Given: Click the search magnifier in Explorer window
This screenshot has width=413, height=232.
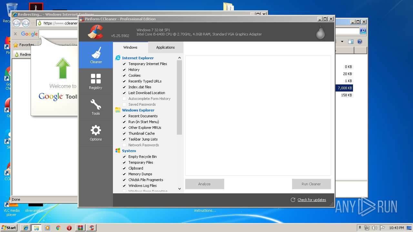Looking at the screenshot, I should click(x=363, y=31).
